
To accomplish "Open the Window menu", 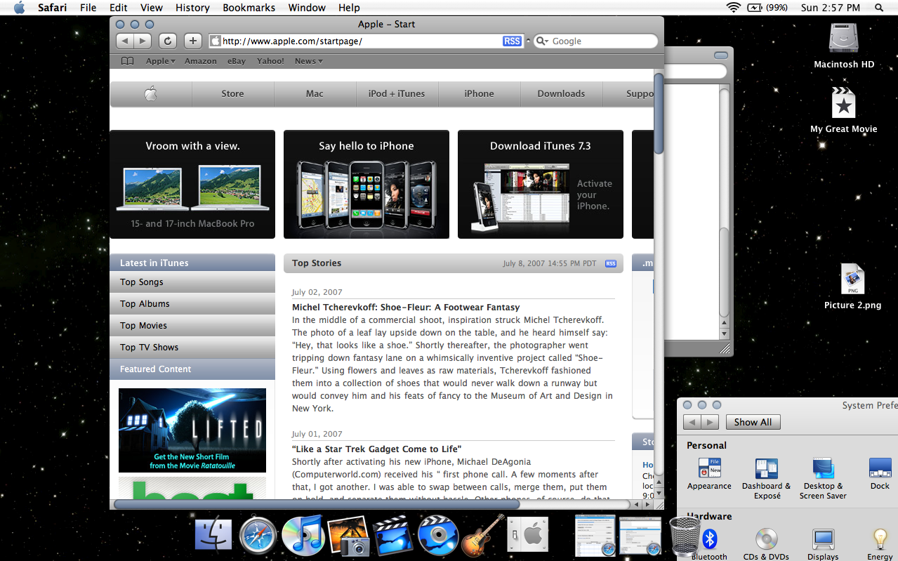I will point(308,8).
